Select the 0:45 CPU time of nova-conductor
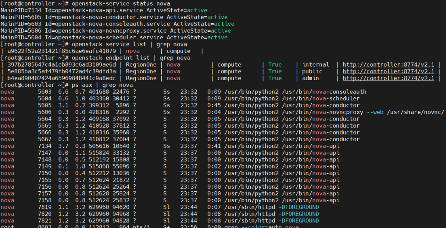This screenshot has height=228, width=446. point(214,105)
